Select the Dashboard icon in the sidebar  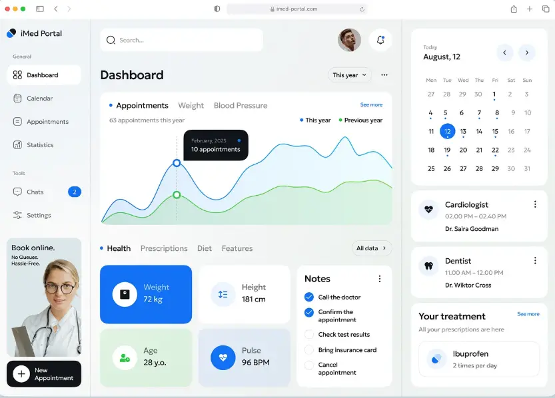pyautogui.click(x=19, y=75)
